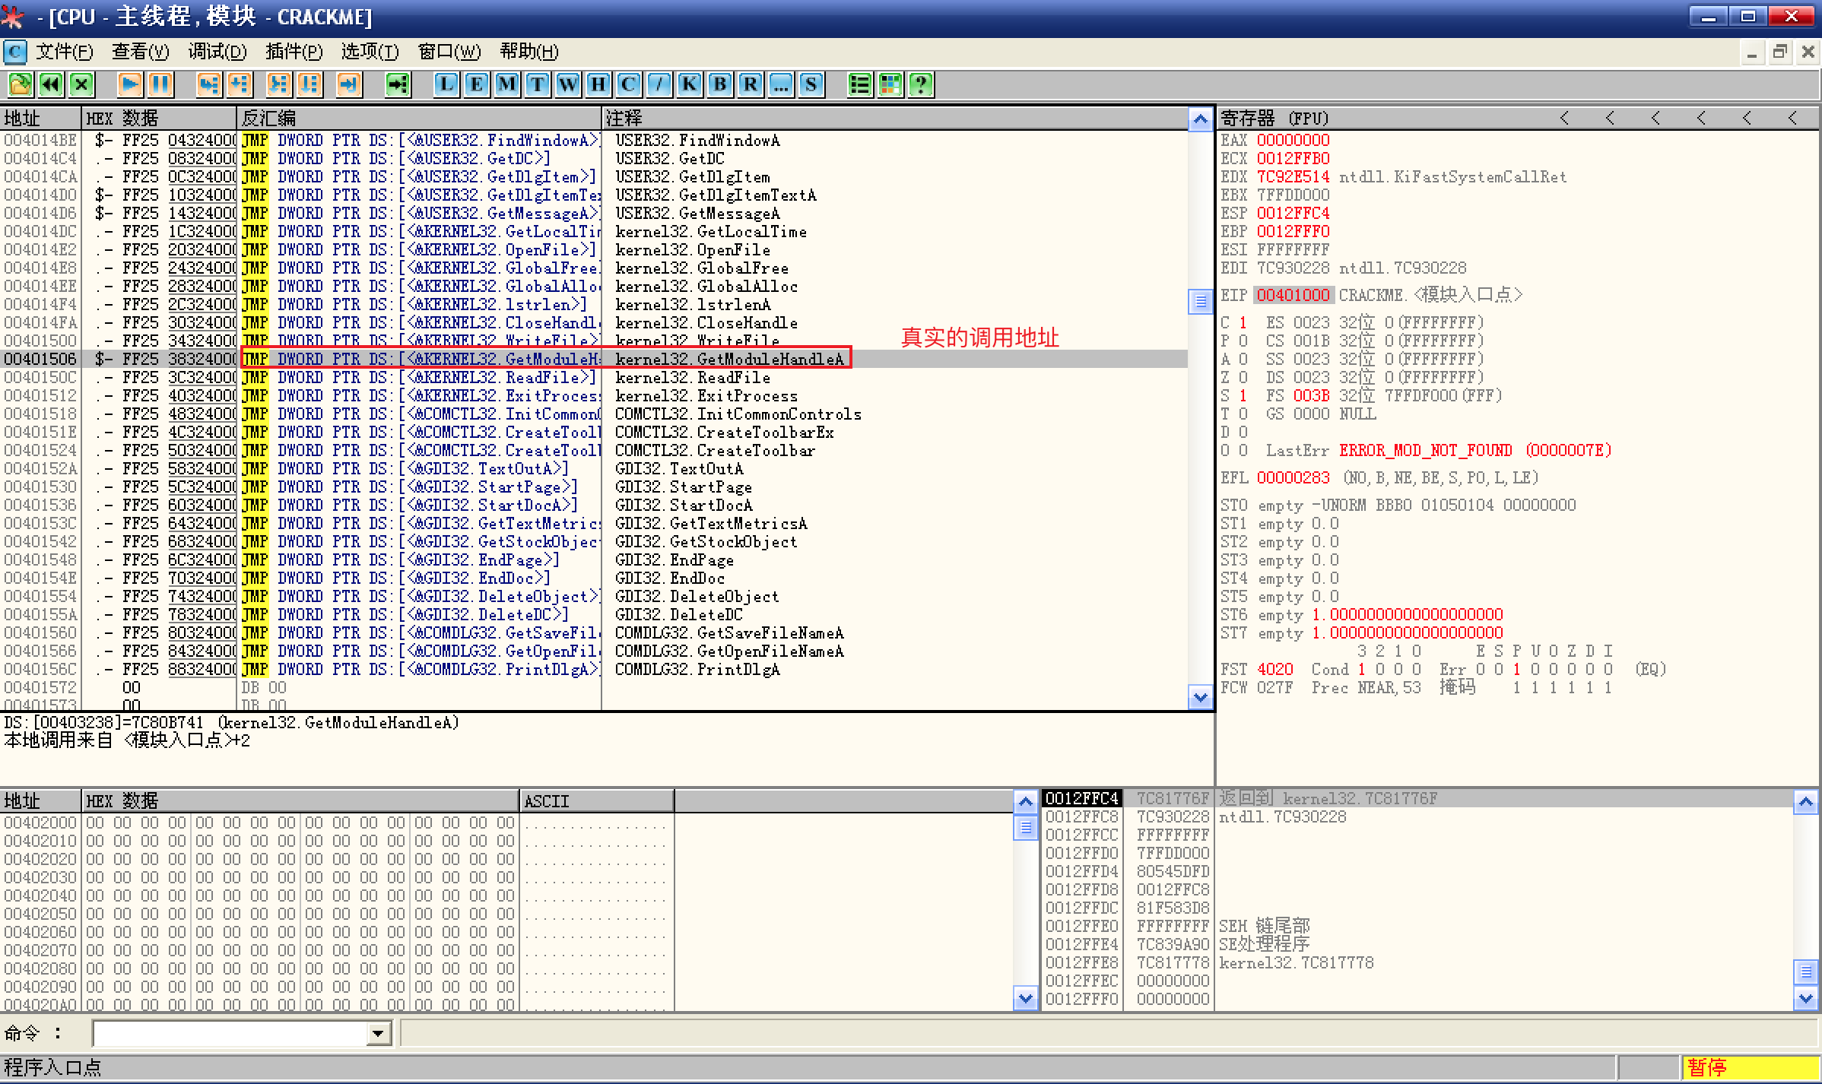Click the Pause execution icon
The image size is (1822, 1084).
160,84
